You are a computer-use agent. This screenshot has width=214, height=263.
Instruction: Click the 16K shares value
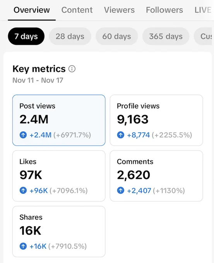tap(30, 231)
